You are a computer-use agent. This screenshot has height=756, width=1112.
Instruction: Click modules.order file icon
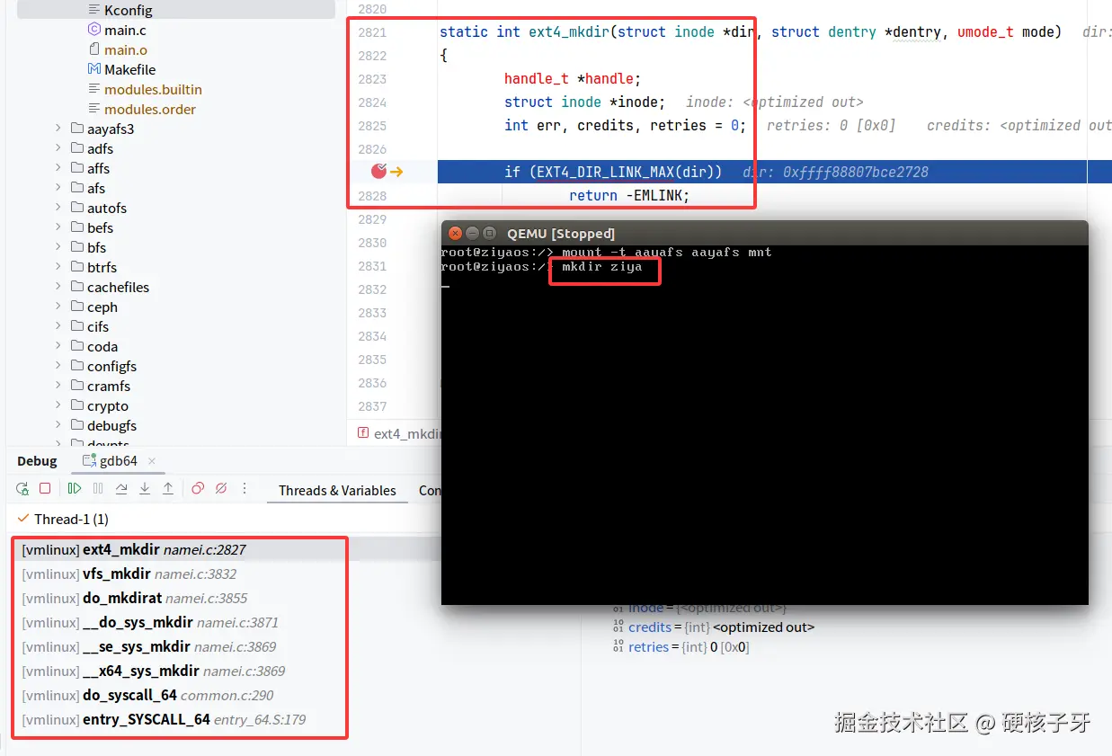coord(94,109)
